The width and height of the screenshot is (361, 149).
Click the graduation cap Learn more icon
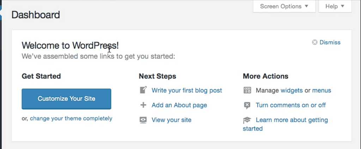[247, 120]
